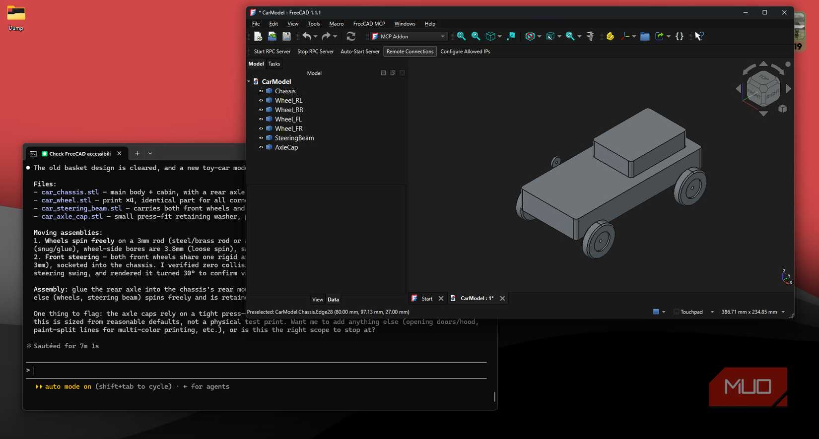
Task: Click Remote Connections button
Action: tap(410, 52)
